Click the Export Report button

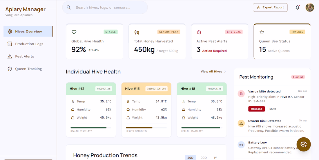point(270,7)
